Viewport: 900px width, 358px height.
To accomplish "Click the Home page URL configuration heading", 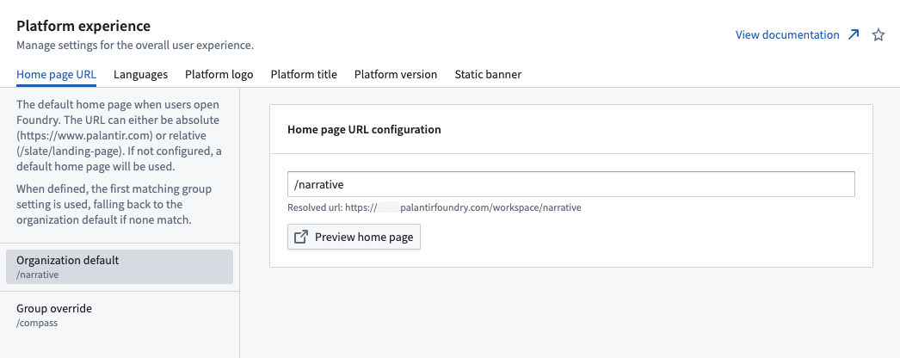I will click(x=365, y=130).
